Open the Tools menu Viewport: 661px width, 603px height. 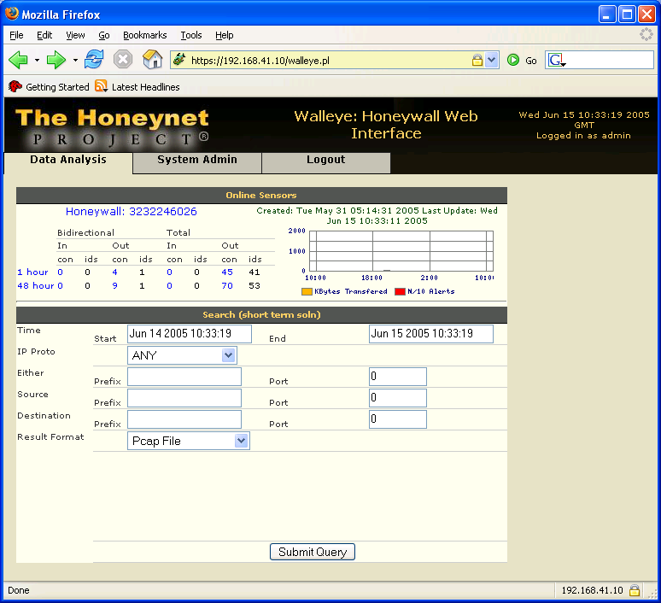191,35
